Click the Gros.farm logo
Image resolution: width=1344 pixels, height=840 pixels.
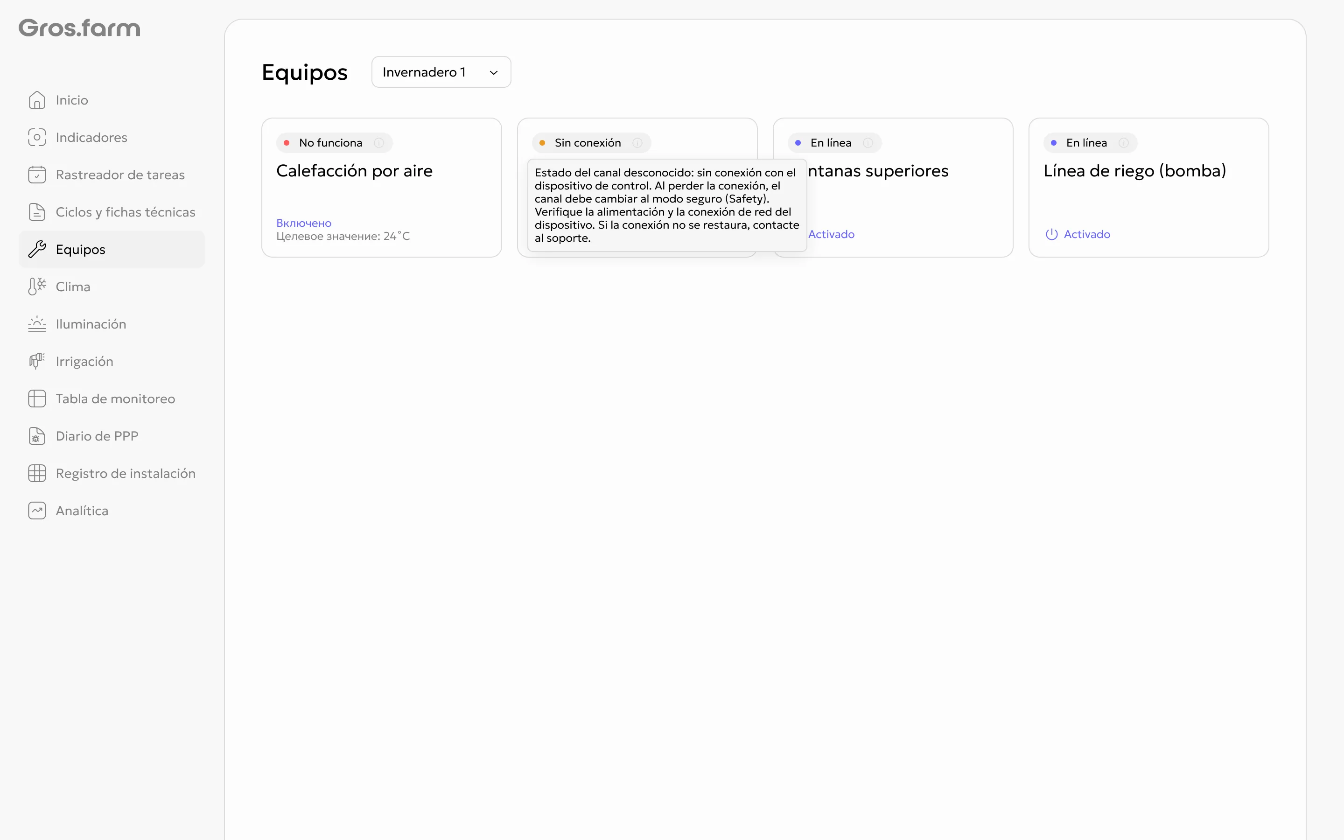pyautogui.click(x=79, y=28)
